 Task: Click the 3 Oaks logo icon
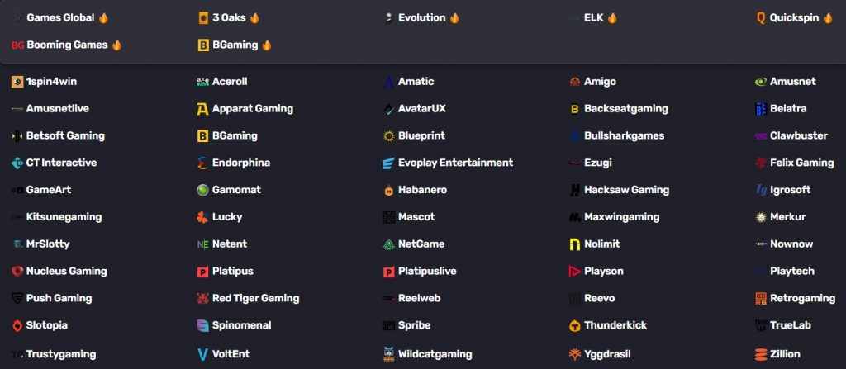[x=203, y=17]
